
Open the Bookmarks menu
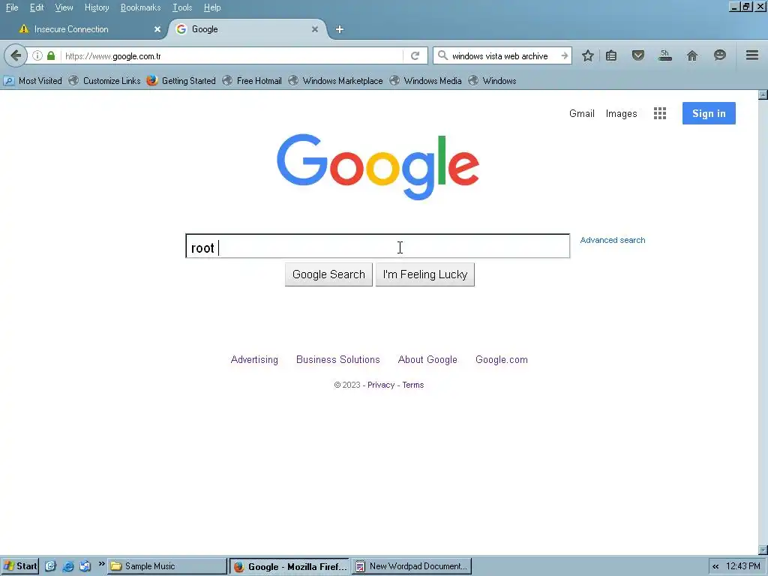[x=140, y=7]
